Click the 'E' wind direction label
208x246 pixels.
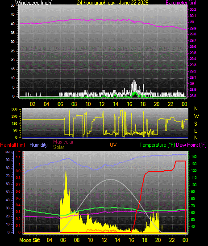pyautogui.click(x=196, y=131)
